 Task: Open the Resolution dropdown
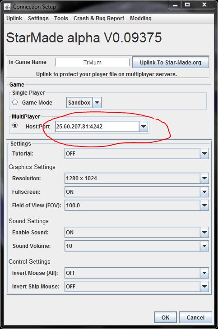(x=137, y=178)
